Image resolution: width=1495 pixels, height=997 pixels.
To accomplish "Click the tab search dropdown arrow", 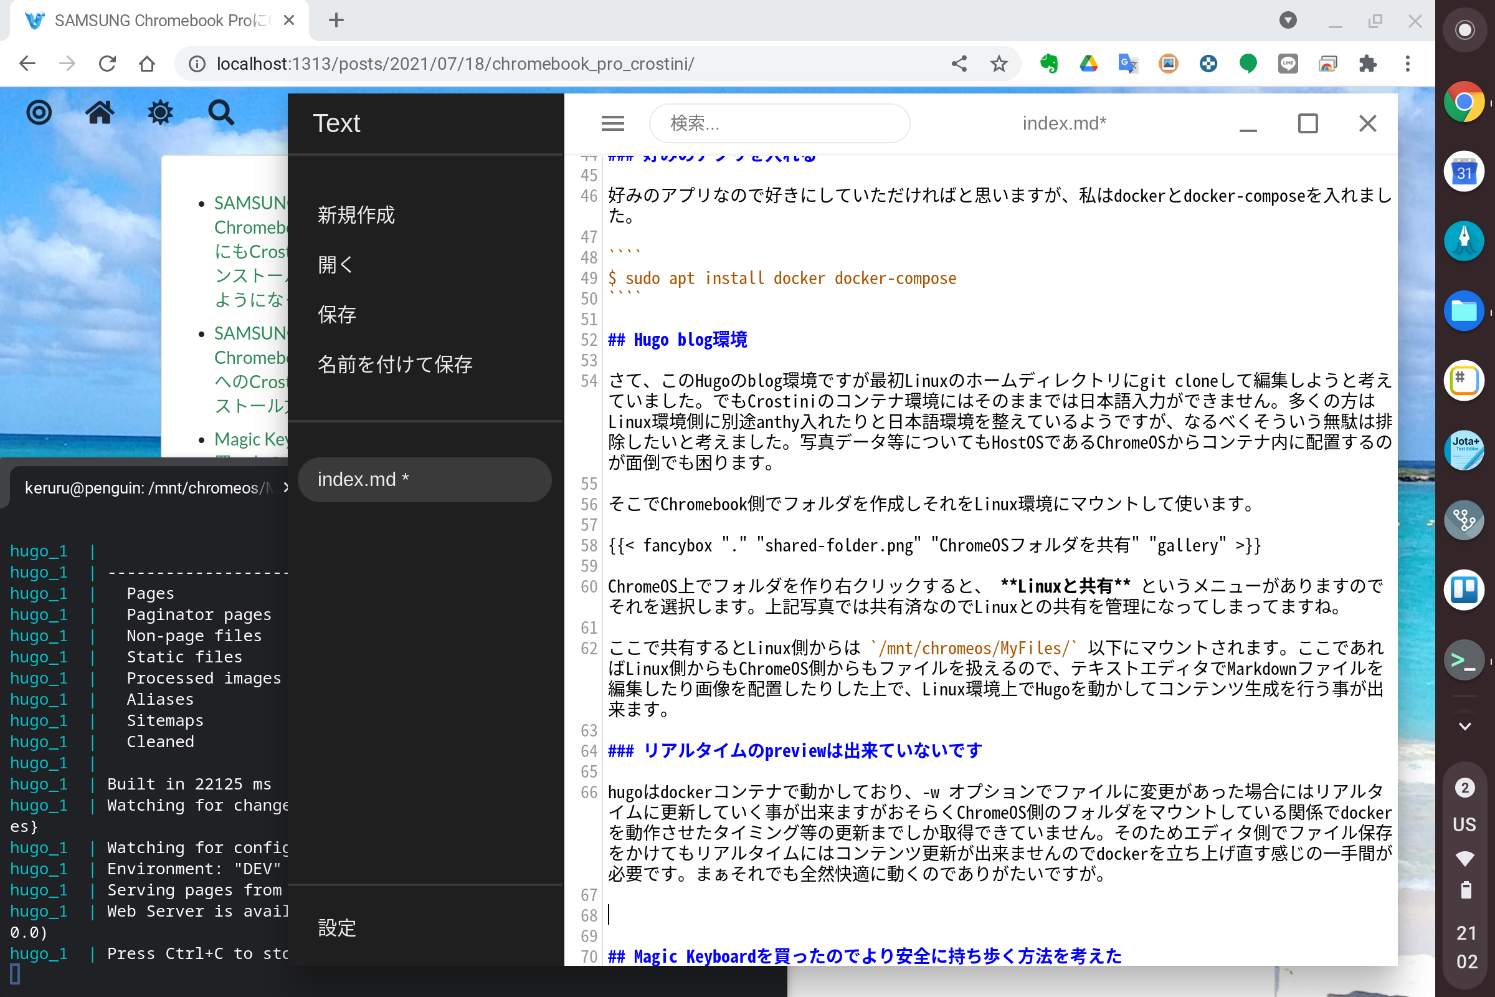I will pos(1288,21).
